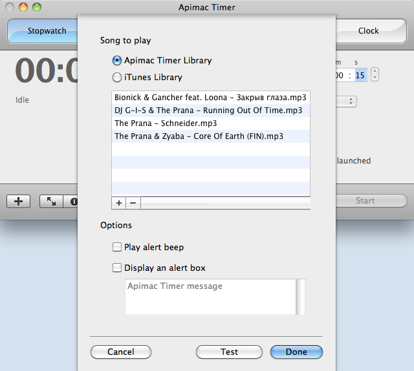Add a song with the plus button under the list
Image resolution: width=414 pixels, height=371 pixels.
click(x=119, y=203)
